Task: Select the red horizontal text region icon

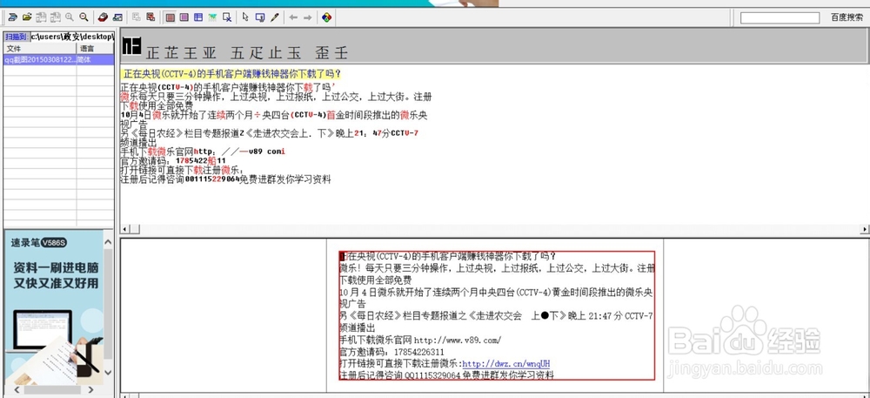Action: (171, 17)
